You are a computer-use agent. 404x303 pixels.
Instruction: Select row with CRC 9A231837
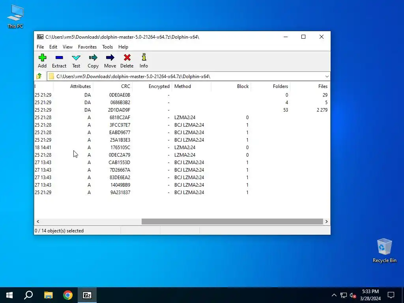click(182, 192)
